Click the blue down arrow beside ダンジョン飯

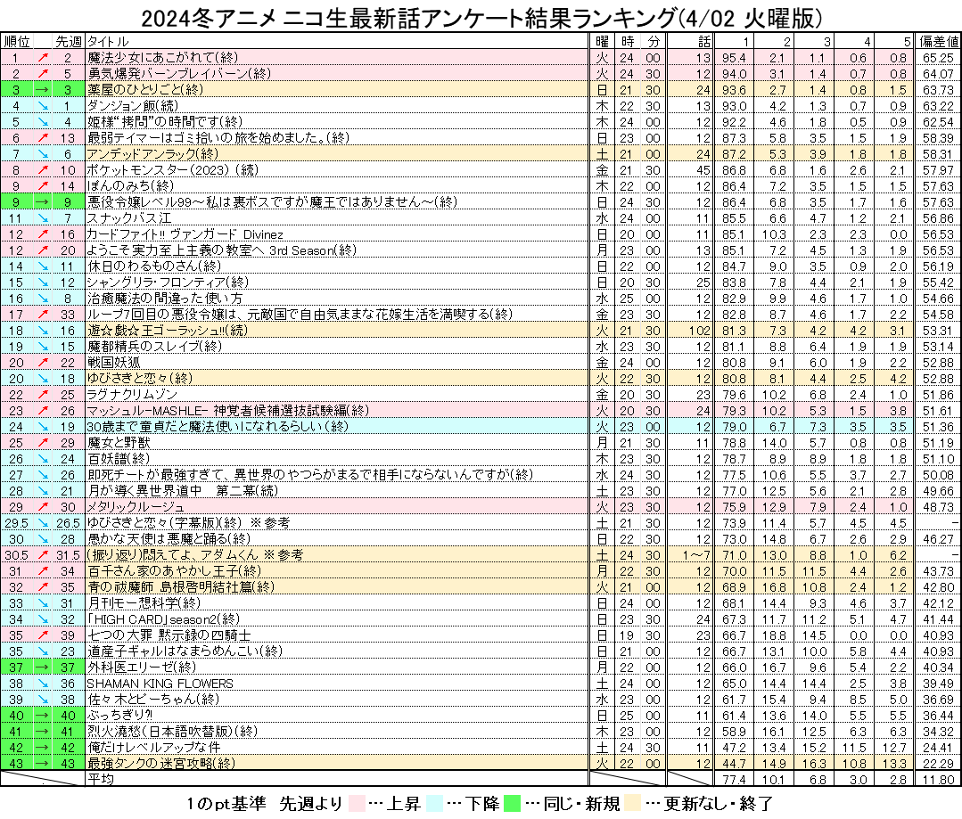[43, 106]
